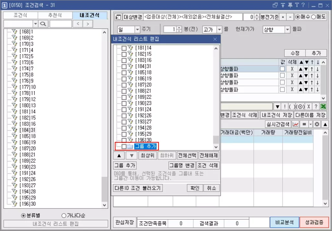Switch to the 내조건식 tab

(90, 15)
